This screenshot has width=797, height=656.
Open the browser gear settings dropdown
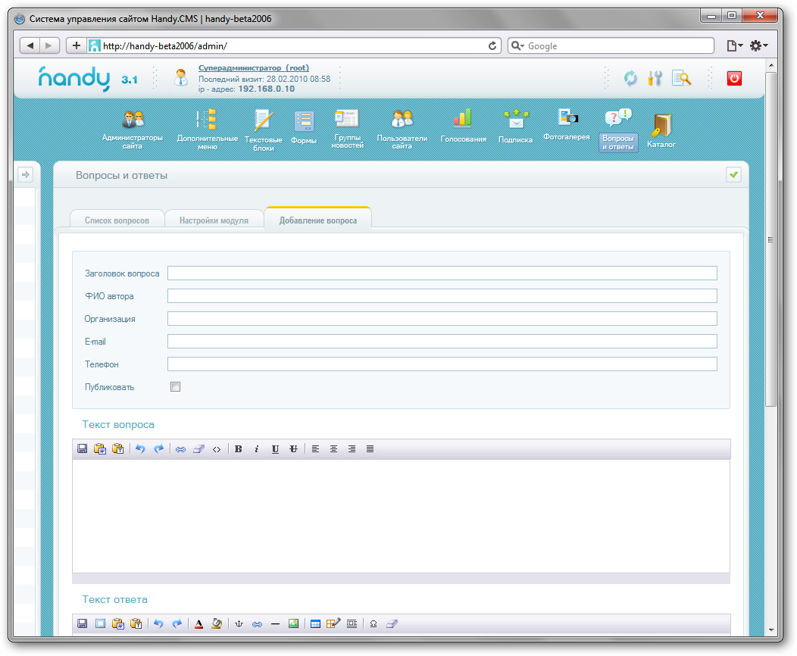(758, 46)
